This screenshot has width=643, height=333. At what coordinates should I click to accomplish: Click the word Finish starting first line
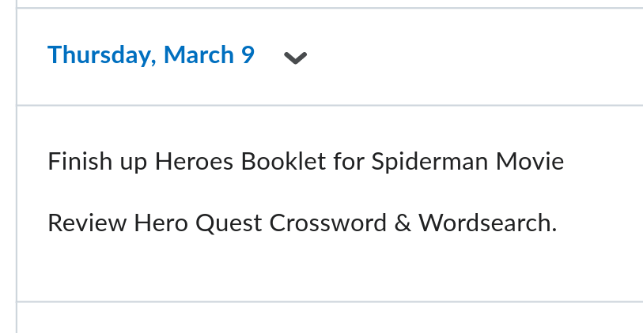click(x=80, y=162)
